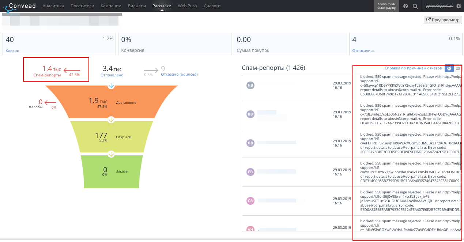The height and width of the screenshot is (242, 464).
Task: Select the Отправлено link
Action: pyautogui.click(x=112, y=75)
